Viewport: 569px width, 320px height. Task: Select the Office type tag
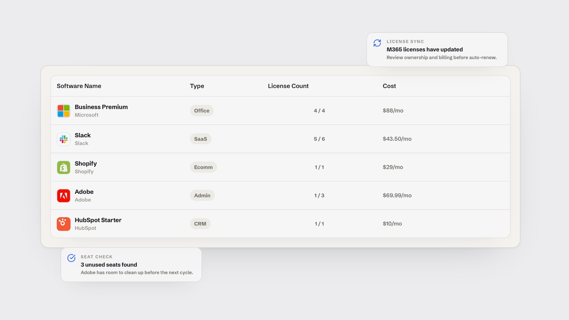(202, 111)
